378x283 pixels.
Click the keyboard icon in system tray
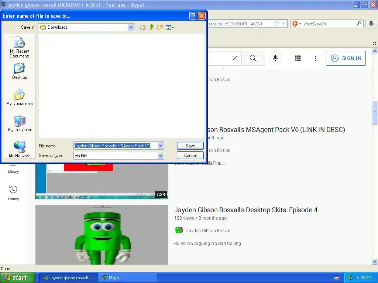pos(337,278)
